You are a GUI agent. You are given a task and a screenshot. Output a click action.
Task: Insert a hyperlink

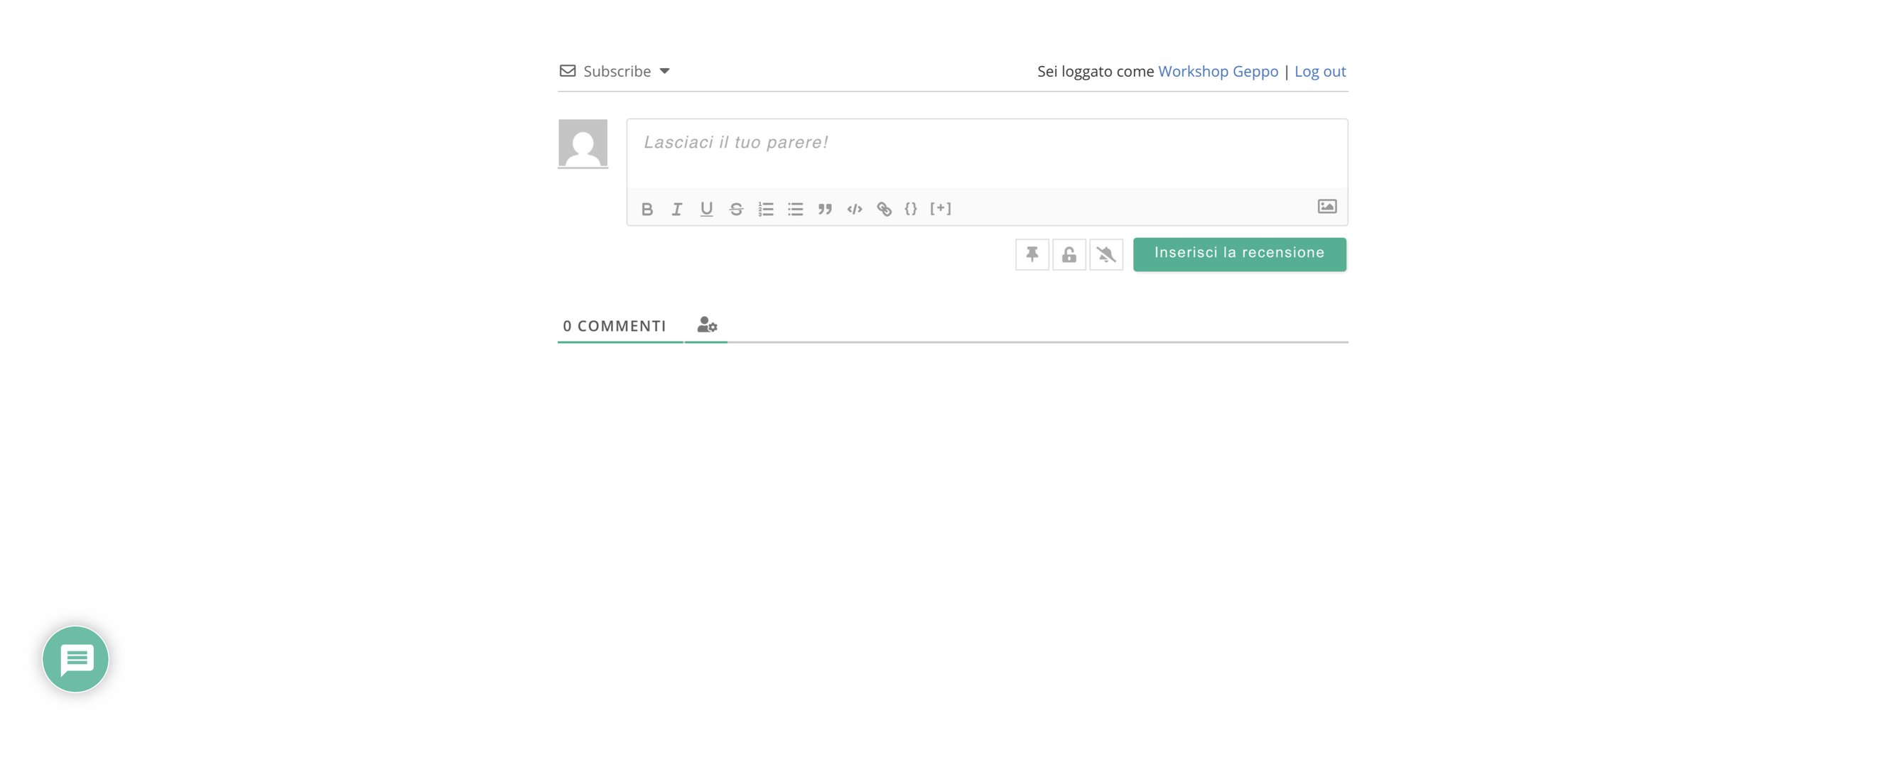point(884,209)
